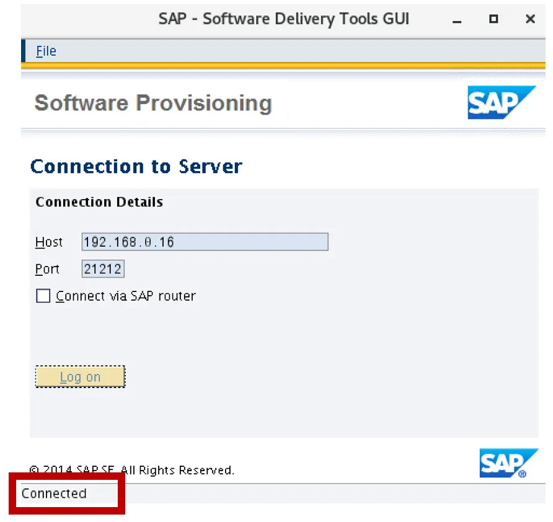
Task: Click the window title bar text
Action: coord(284,19)
